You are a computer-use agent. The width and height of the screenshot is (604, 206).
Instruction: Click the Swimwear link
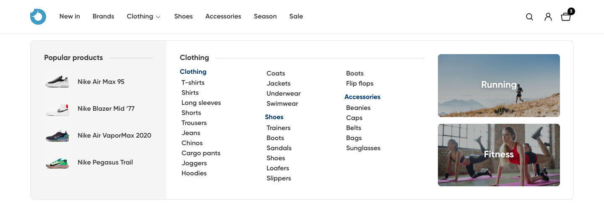(282, 104)
